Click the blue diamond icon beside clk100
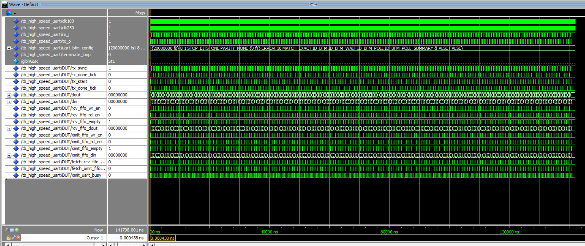 pyautogui.click(x=16, y=21)
